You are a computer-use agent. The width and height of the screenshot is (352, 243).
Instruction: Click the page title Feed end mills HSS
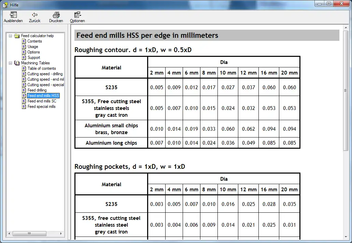[147, 35]
